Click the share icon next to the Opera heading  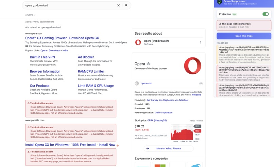149,63
